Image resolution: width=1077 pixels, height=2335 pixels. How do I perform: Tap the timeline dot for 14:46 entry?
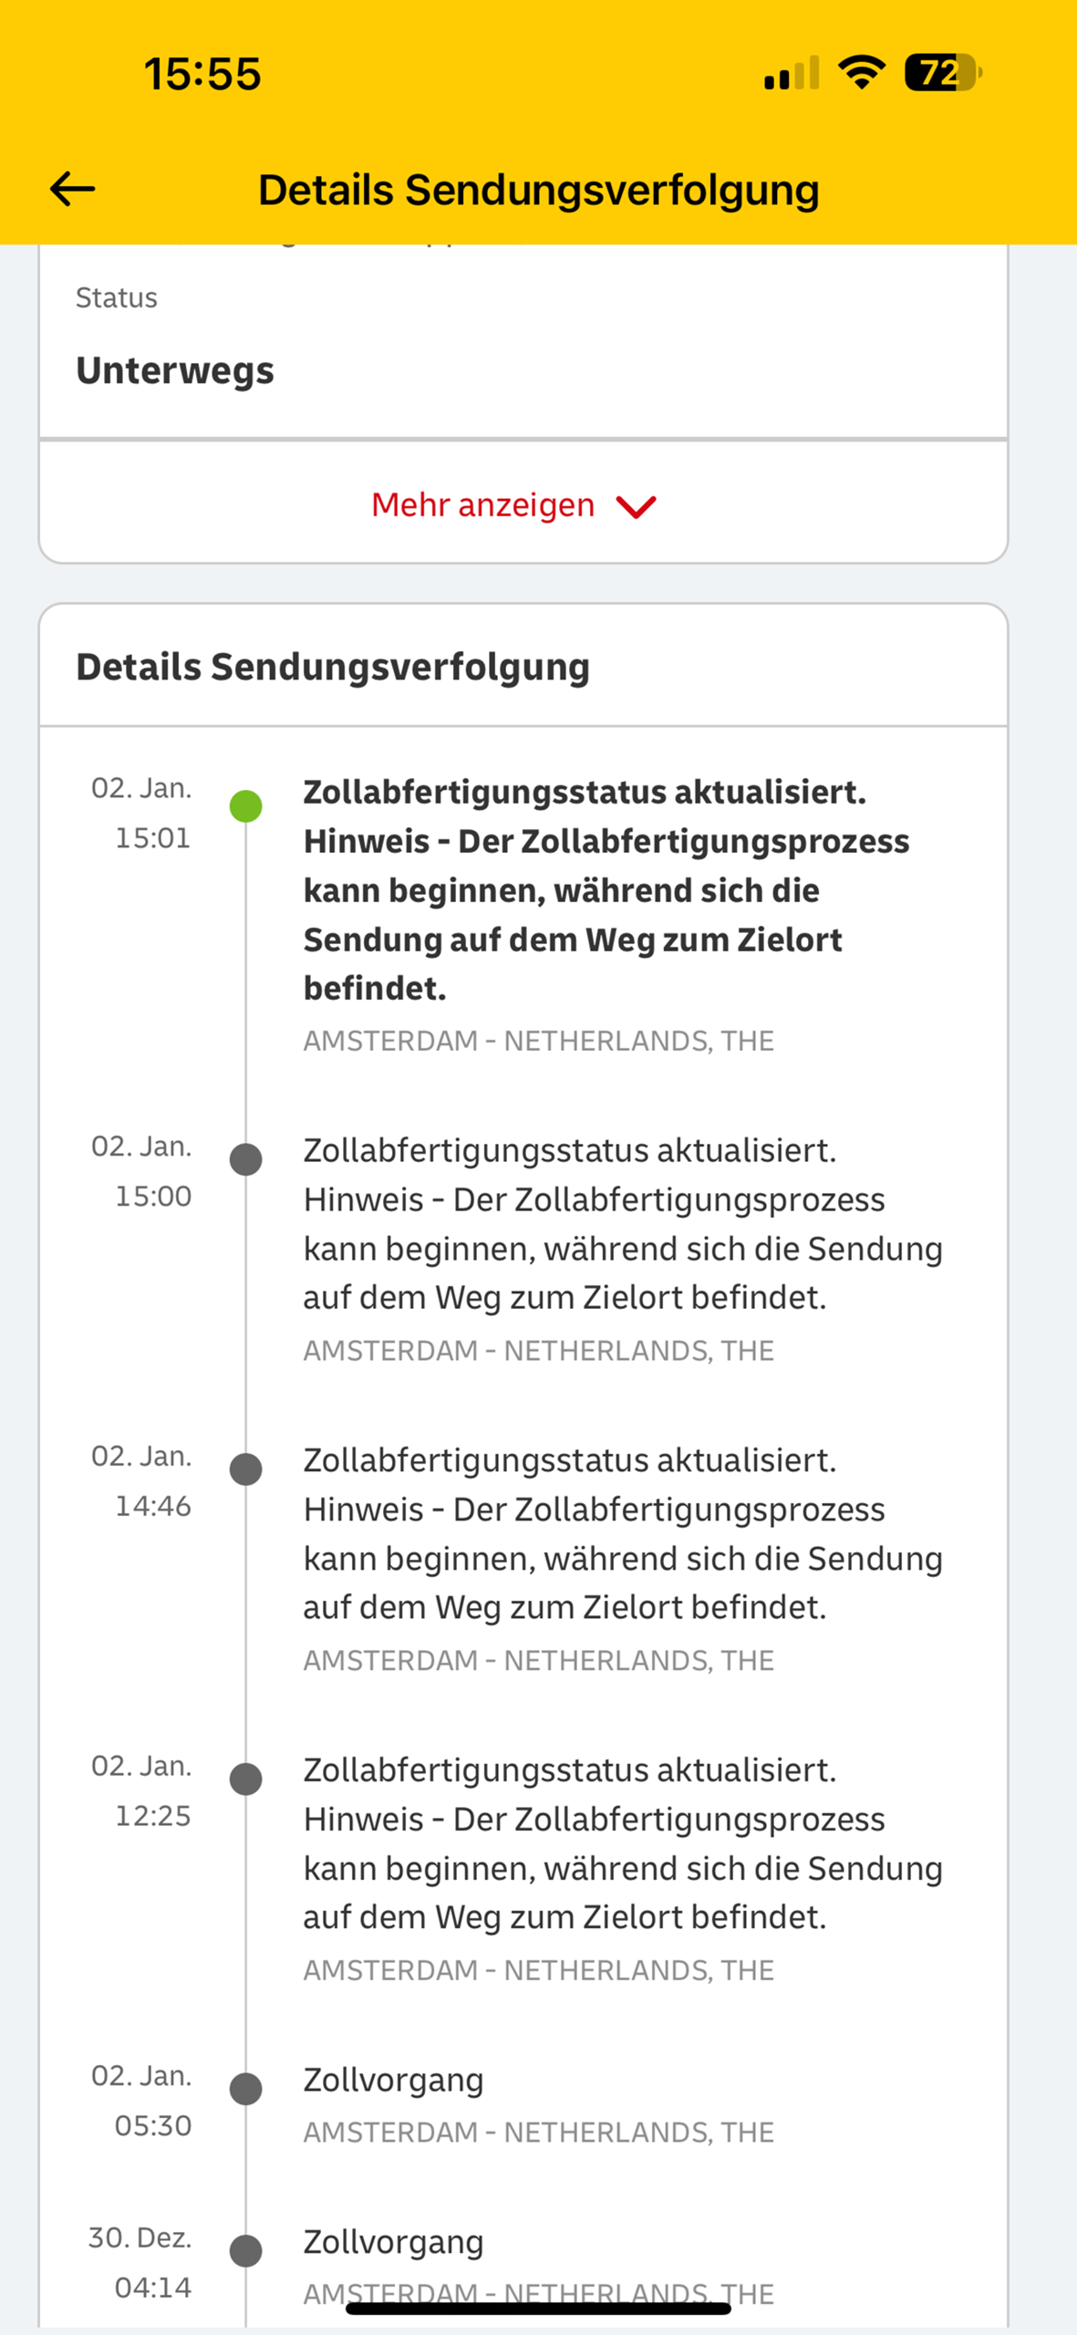tap(245, 1468)
